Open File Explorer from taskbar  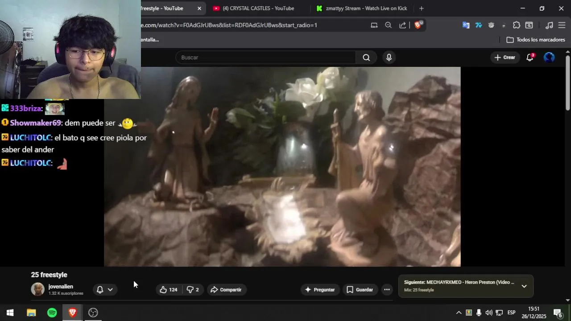pos(31,313)
